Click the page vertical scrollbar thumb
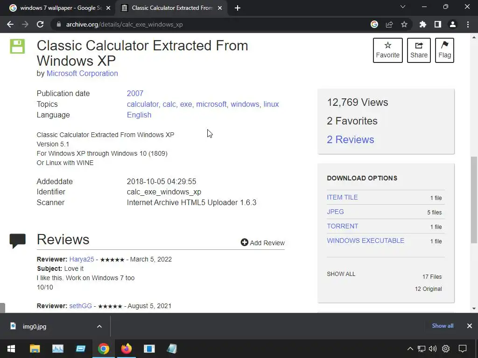Viewport: 478px width, 358px height. [x=474, y=200]
